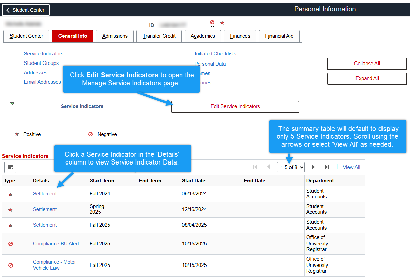Show next rows with right arrow
This screenshot has height=278, width=410.
click(x=313, y=167)
